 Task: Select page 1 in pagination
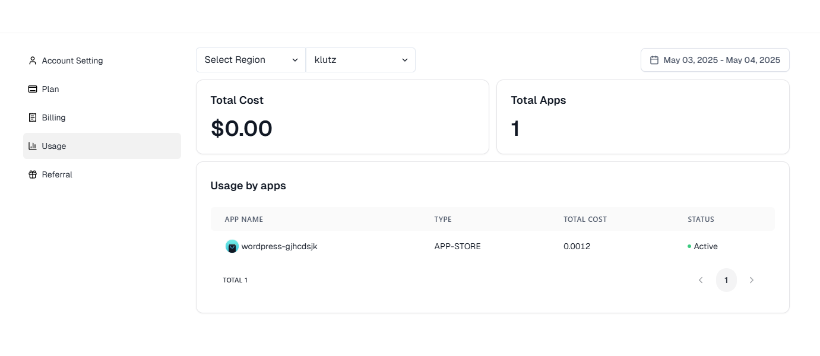point(726,280)
